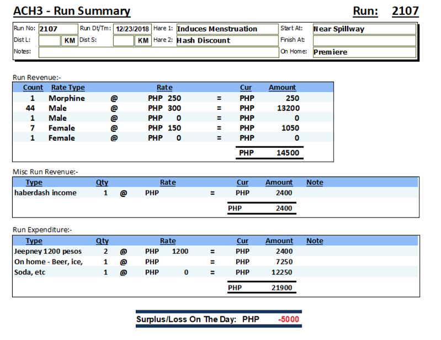This screenshot has height=340, width=441.
Task: Click the 'haberdash income' entry
Action: pyautogui.click(x=45, y=193)
